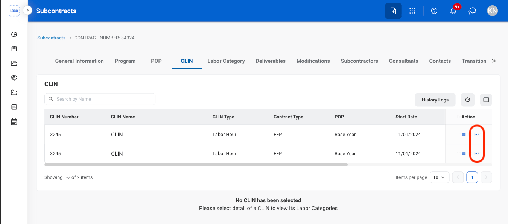The height and width of the screenshot is (224, 508).
Task: Switch to the Program tab
Action: (x=125, y=61)
